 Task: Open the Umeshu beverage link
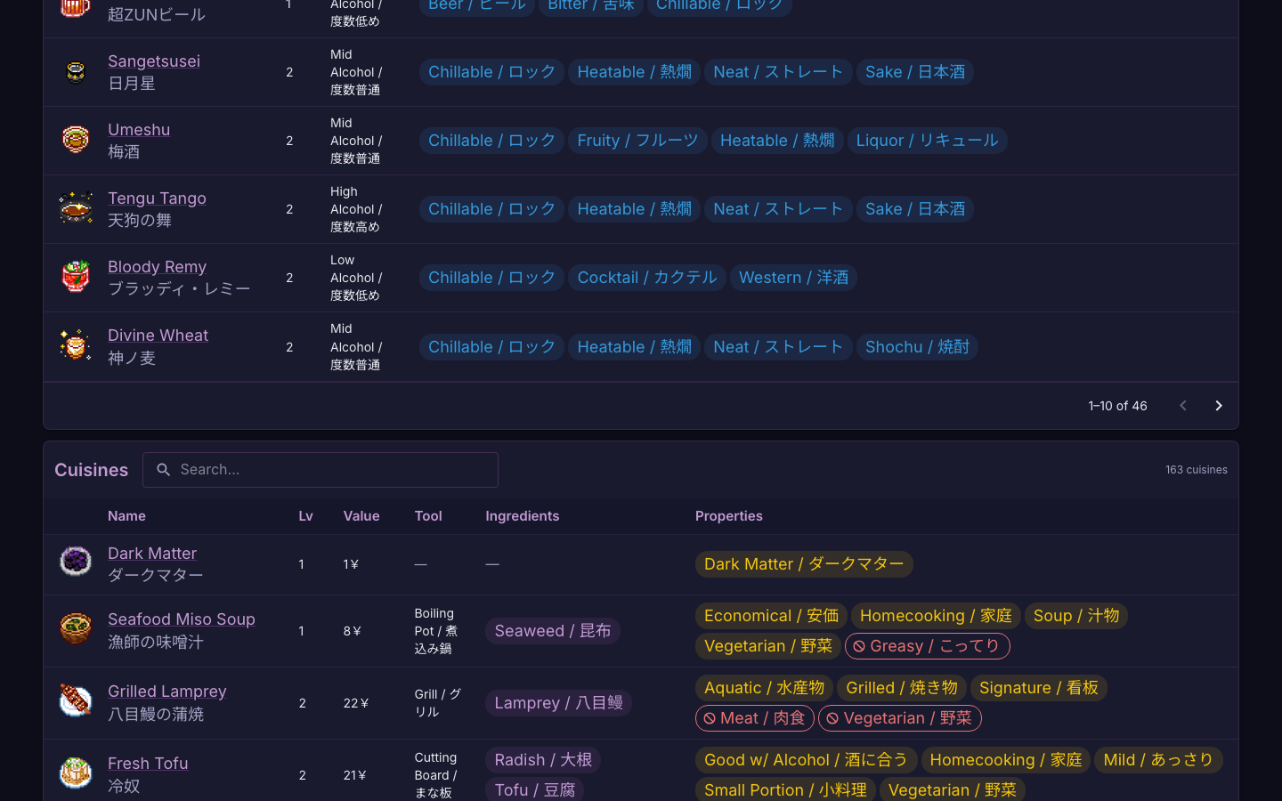(139, 130)
